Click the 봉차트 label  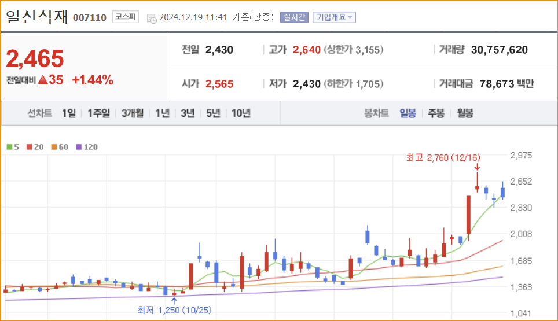point(376,113)
